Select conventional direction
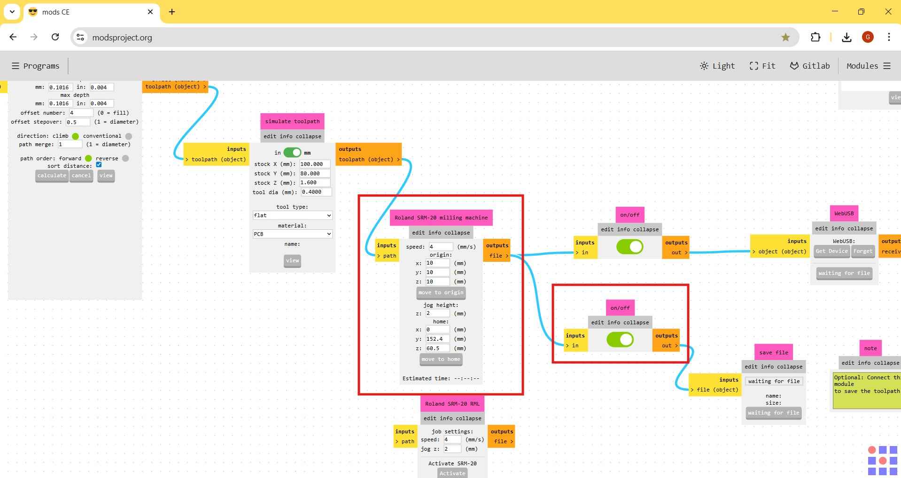Image resolution: width=901 pixels, height=478 pixels. (128, 136)
